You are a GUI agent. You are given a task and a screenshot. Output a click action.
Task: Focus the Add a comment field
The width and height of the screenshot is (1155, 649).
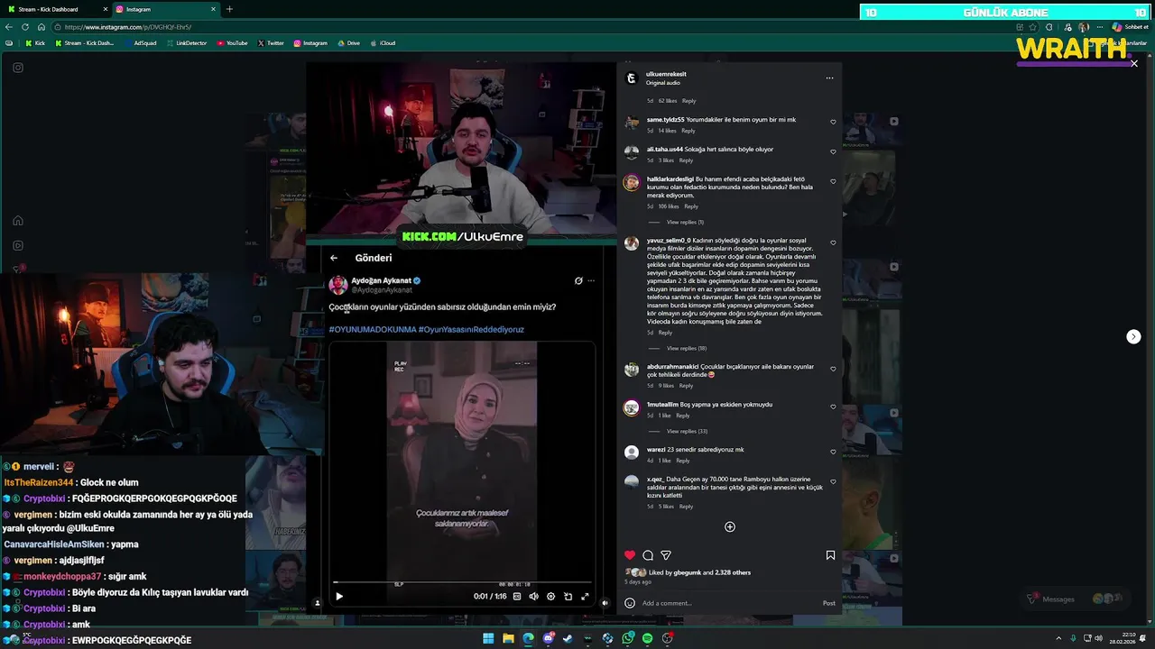click(x=729, y=603)
